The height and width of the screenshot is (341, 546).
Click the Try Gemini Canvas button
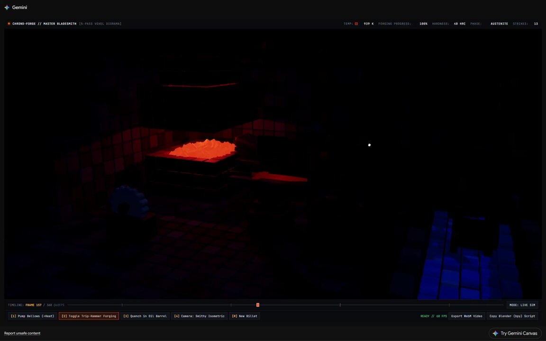(x=515, y=333)
